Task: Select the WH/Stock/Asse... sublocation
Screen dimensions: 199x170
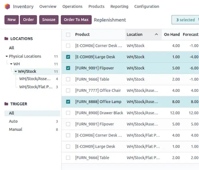Action: [x=35, y=79]
